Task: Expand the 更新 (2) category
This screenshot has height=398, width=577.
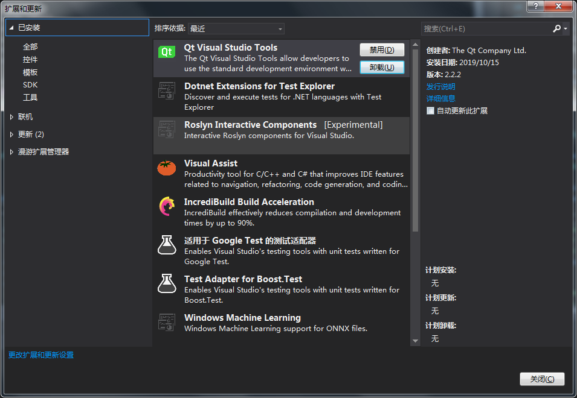Action: point(11,134)
